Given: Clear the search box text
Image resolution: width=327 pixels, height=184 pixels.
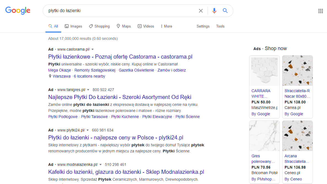Looking at the screenshot, I should pyautogui.click(x=201, y=11).
